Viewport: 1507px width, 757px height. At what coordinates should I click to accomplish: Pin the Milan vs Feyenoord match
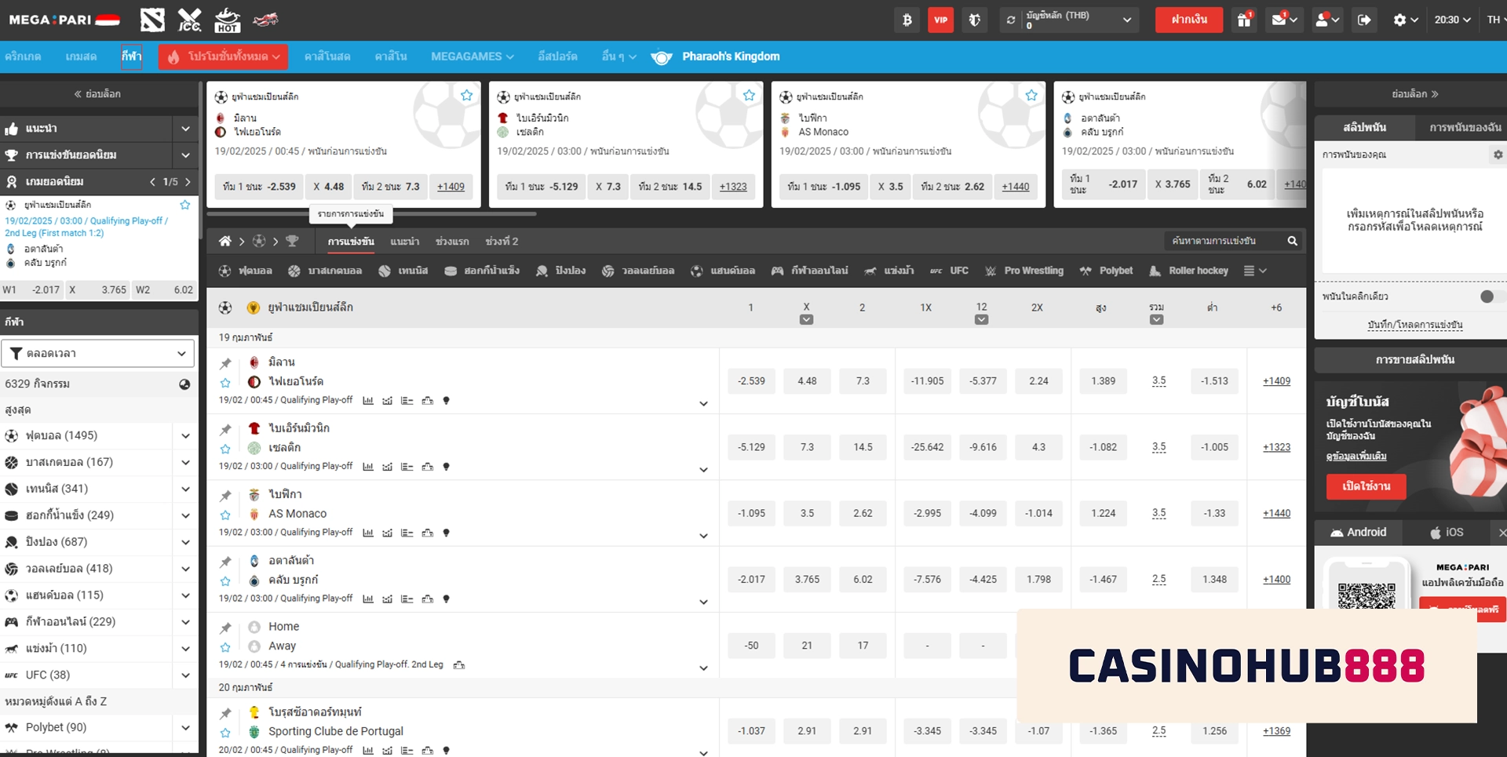225,363
